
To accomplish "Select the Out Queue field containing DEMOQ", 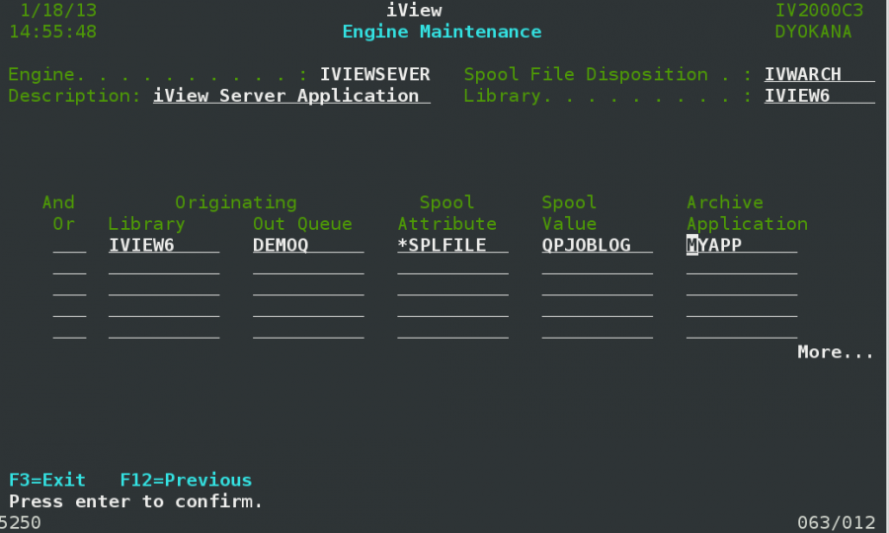I will (308, 245).
